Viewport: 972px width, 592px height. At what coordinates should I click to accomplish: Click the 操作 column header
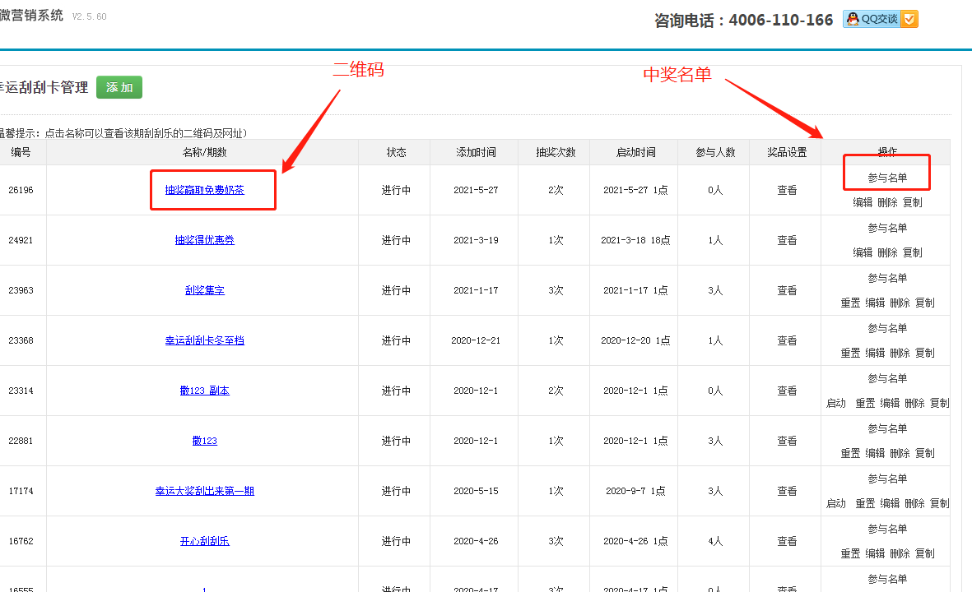[x=887, y=152]
